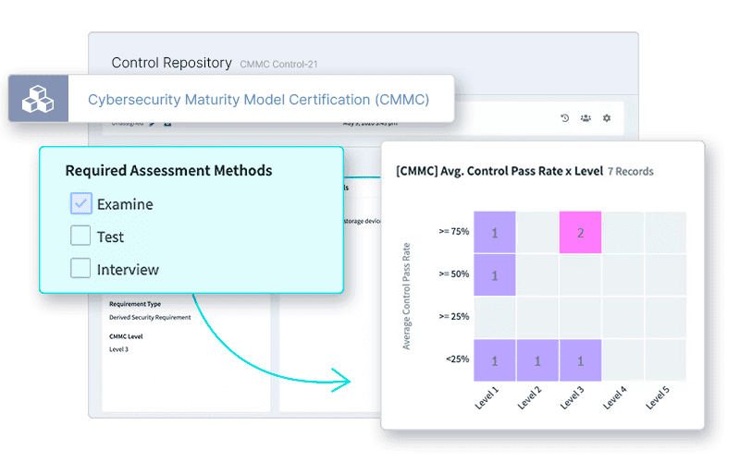Image resolution: width=740 pixels, height=462 pixels.
Task: Toggle the Examine checkbox
Action: click(80, 203)
